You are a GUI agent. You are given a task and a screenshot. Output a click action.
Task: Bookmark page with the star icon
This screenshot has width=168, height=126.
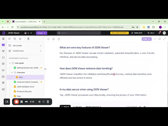coord(137,27)
